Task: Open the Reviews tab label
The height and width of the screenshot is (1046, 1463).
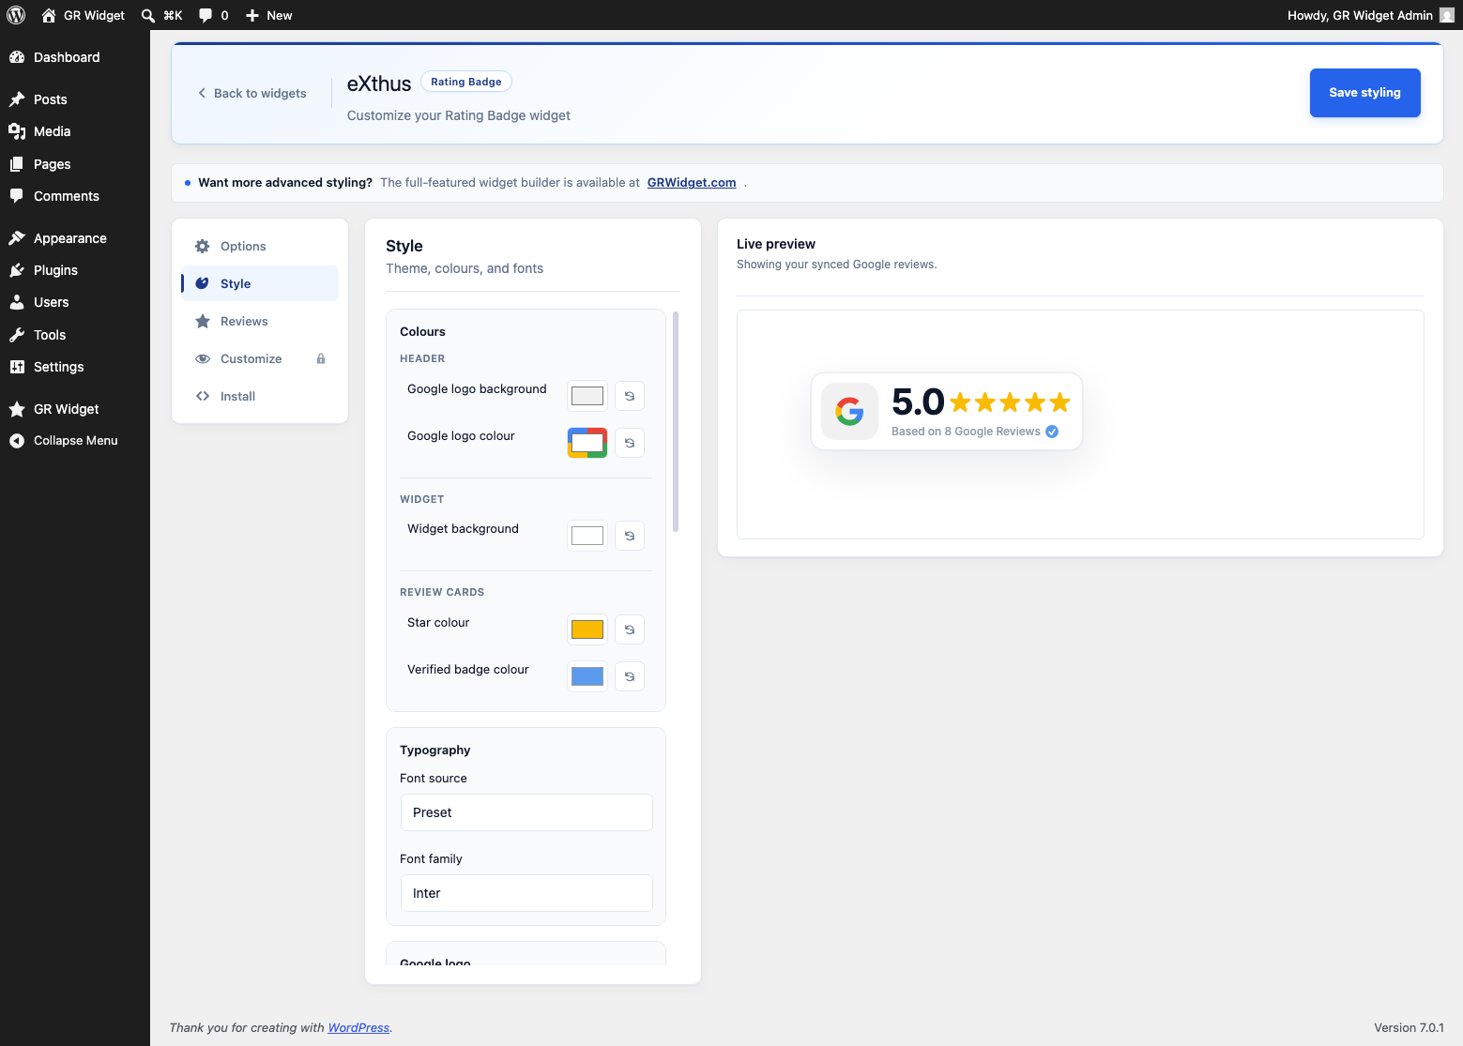Action: [244, 321]
